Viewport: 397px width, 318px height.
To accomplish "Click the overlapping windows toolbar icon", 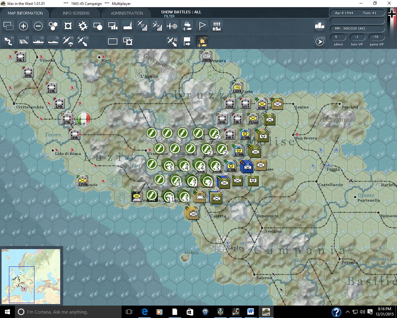I will (x=8, y=26).
